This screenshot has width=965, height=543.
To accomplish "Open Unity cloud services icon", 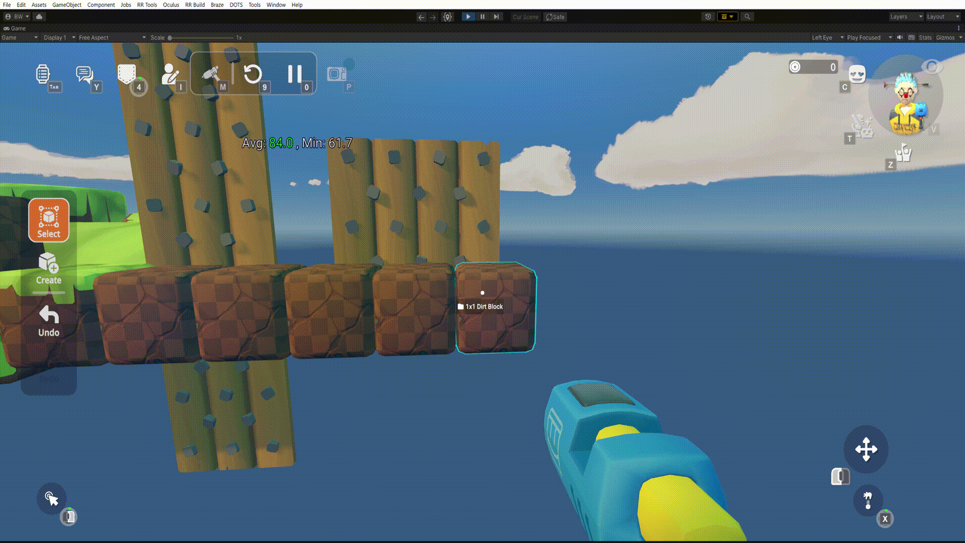I will tap(39, 17).
